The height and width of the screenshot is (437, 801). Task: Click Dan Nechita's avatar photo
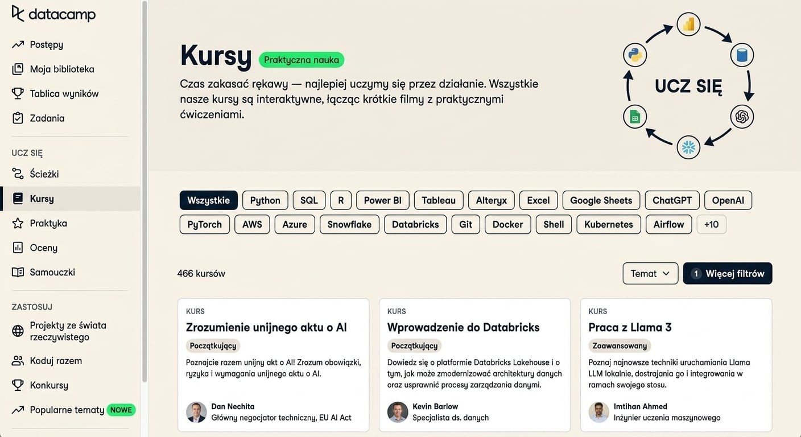(x=196, y=412)
